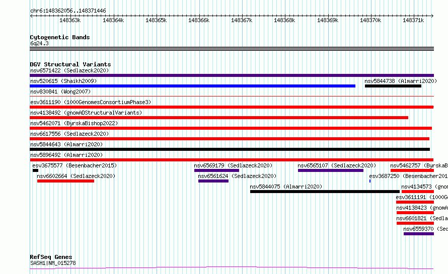The image size is (448, 274).
Task: Select the red nsv6602664 variant bar
Action: [66, 181]
